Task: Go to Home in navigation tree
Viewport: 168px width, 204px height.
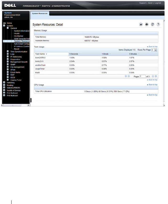Action: point(9,23)
